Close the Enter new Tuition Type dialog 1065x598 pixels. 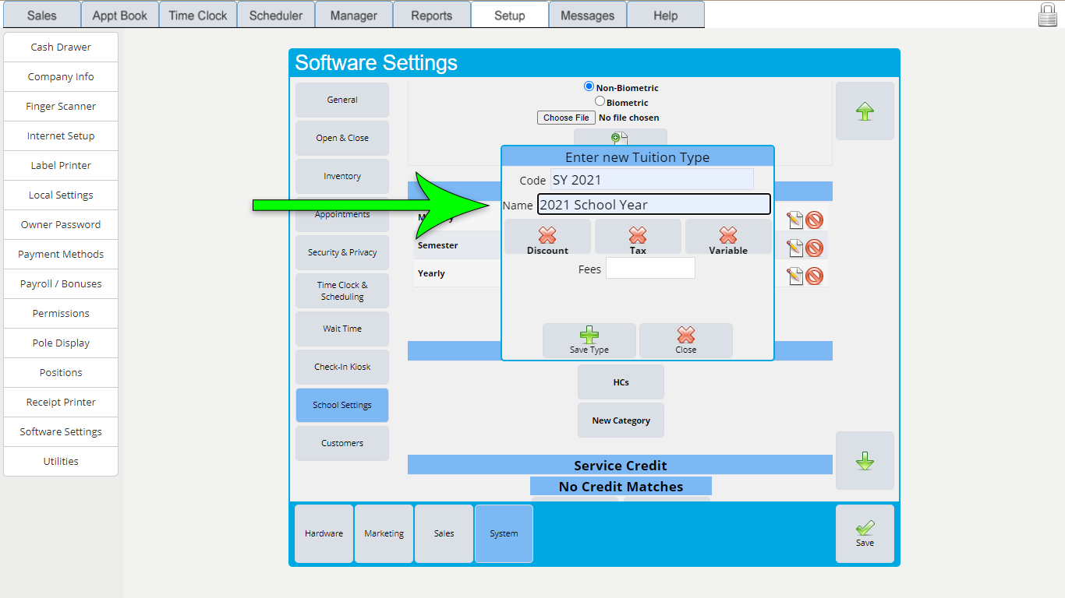click(x=686, y=340)
